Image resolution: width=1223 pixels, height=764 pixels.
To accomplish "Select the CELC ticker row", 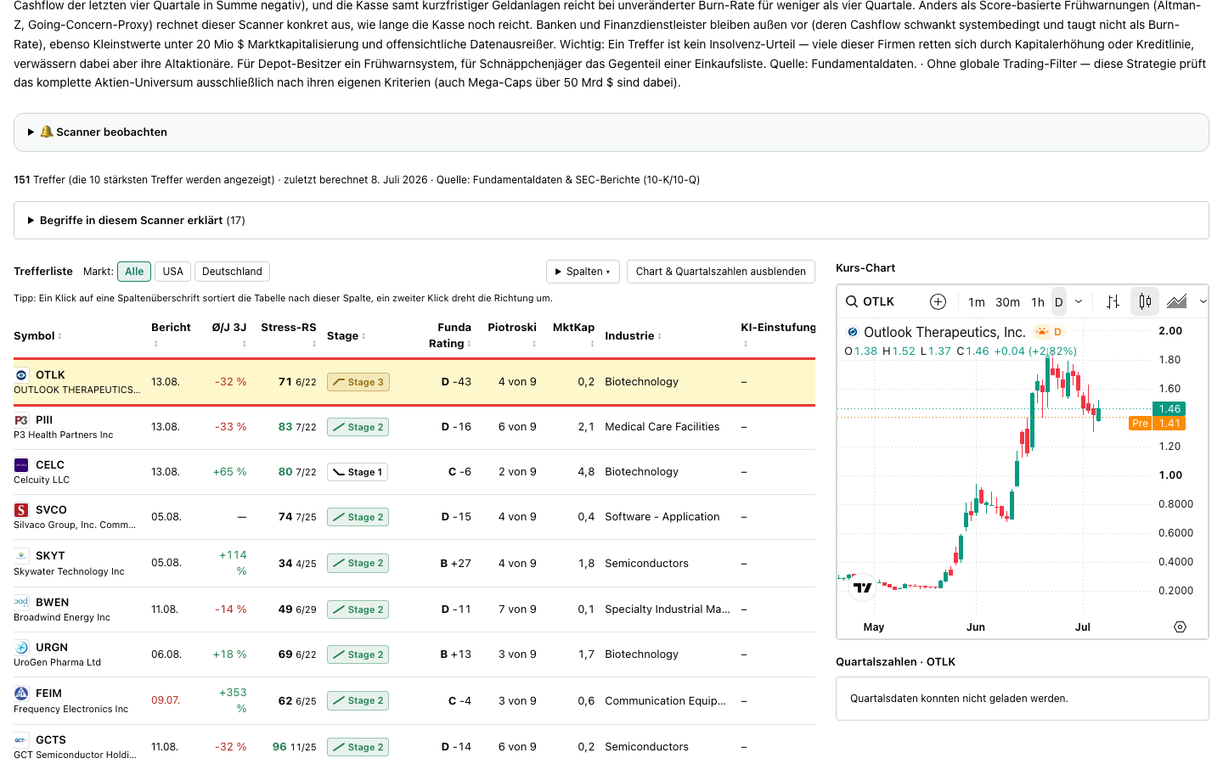I will (x=414, y=472).
